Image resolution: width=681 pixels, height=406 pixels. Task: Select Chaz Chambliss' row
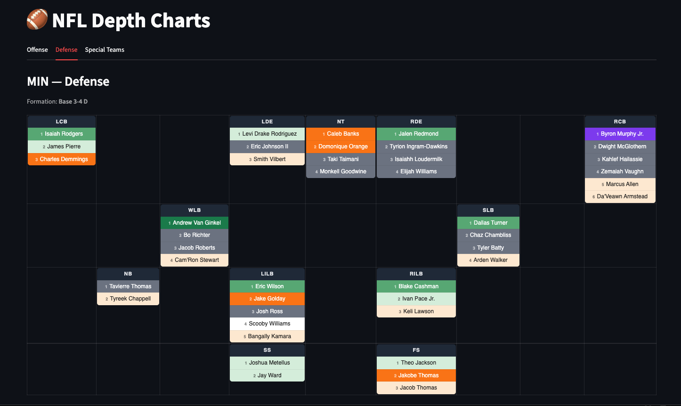[488, 235]
